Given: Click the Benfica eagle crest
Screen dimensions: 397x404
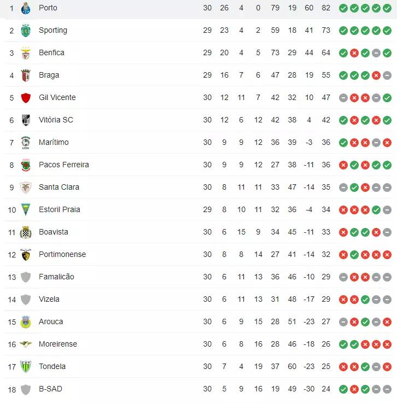Looking at the screenshot, I should tap(26, 53).
